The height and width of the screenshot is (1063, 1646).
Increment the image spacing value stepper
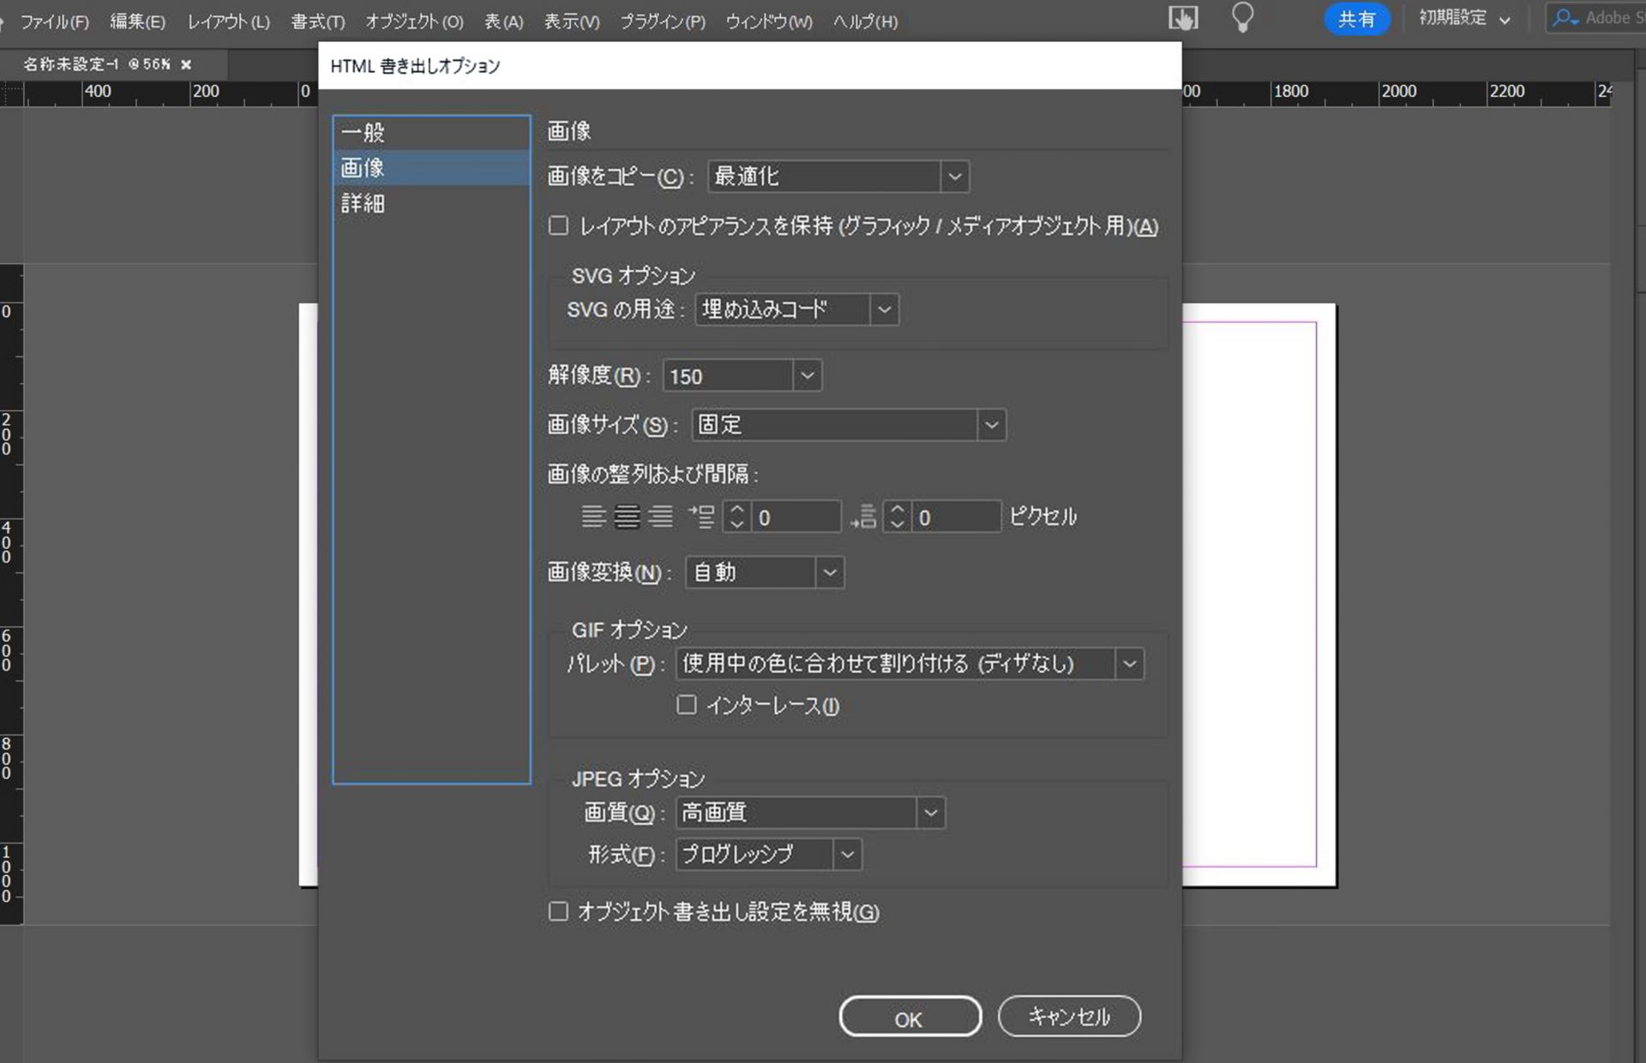(736, 510)
